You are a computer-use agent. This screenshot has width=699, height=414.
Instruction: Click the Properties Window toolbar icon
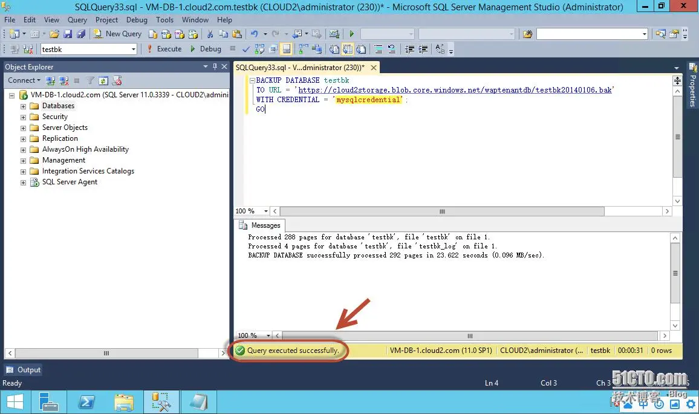point(674,34)
